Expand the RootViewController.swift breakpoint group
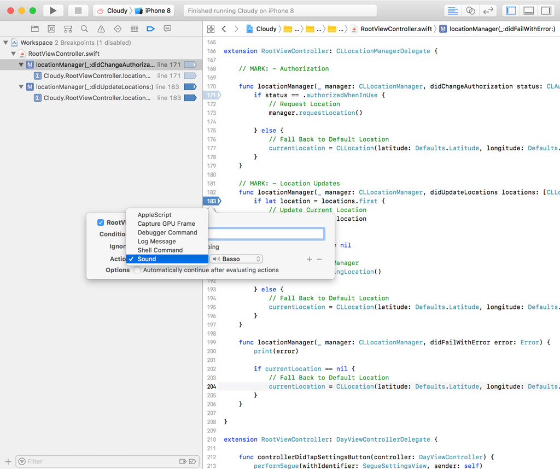This screenshot has height=469, width=560. [x=12, y=53]
